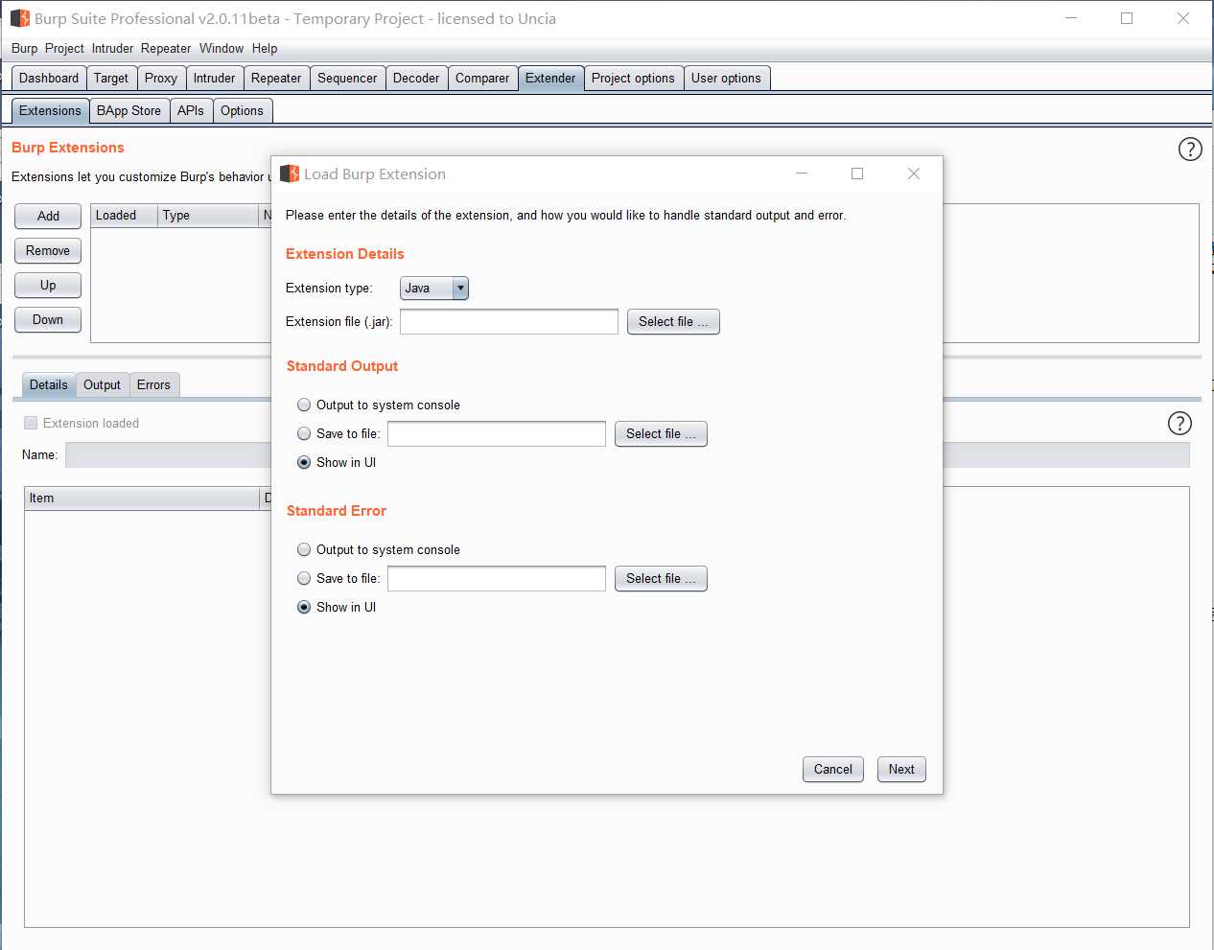Click Cancel in Load Burp Extension dialog
Viewport: 1214px width, 950px height.
point(833,769)
